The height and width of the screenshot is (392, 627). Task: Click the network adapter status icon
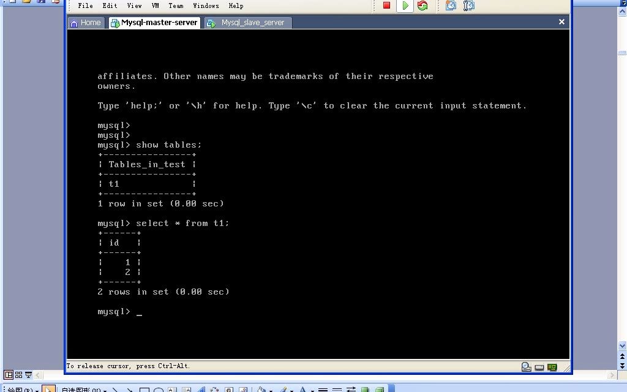pyautogui.click(x=550, y=366)
